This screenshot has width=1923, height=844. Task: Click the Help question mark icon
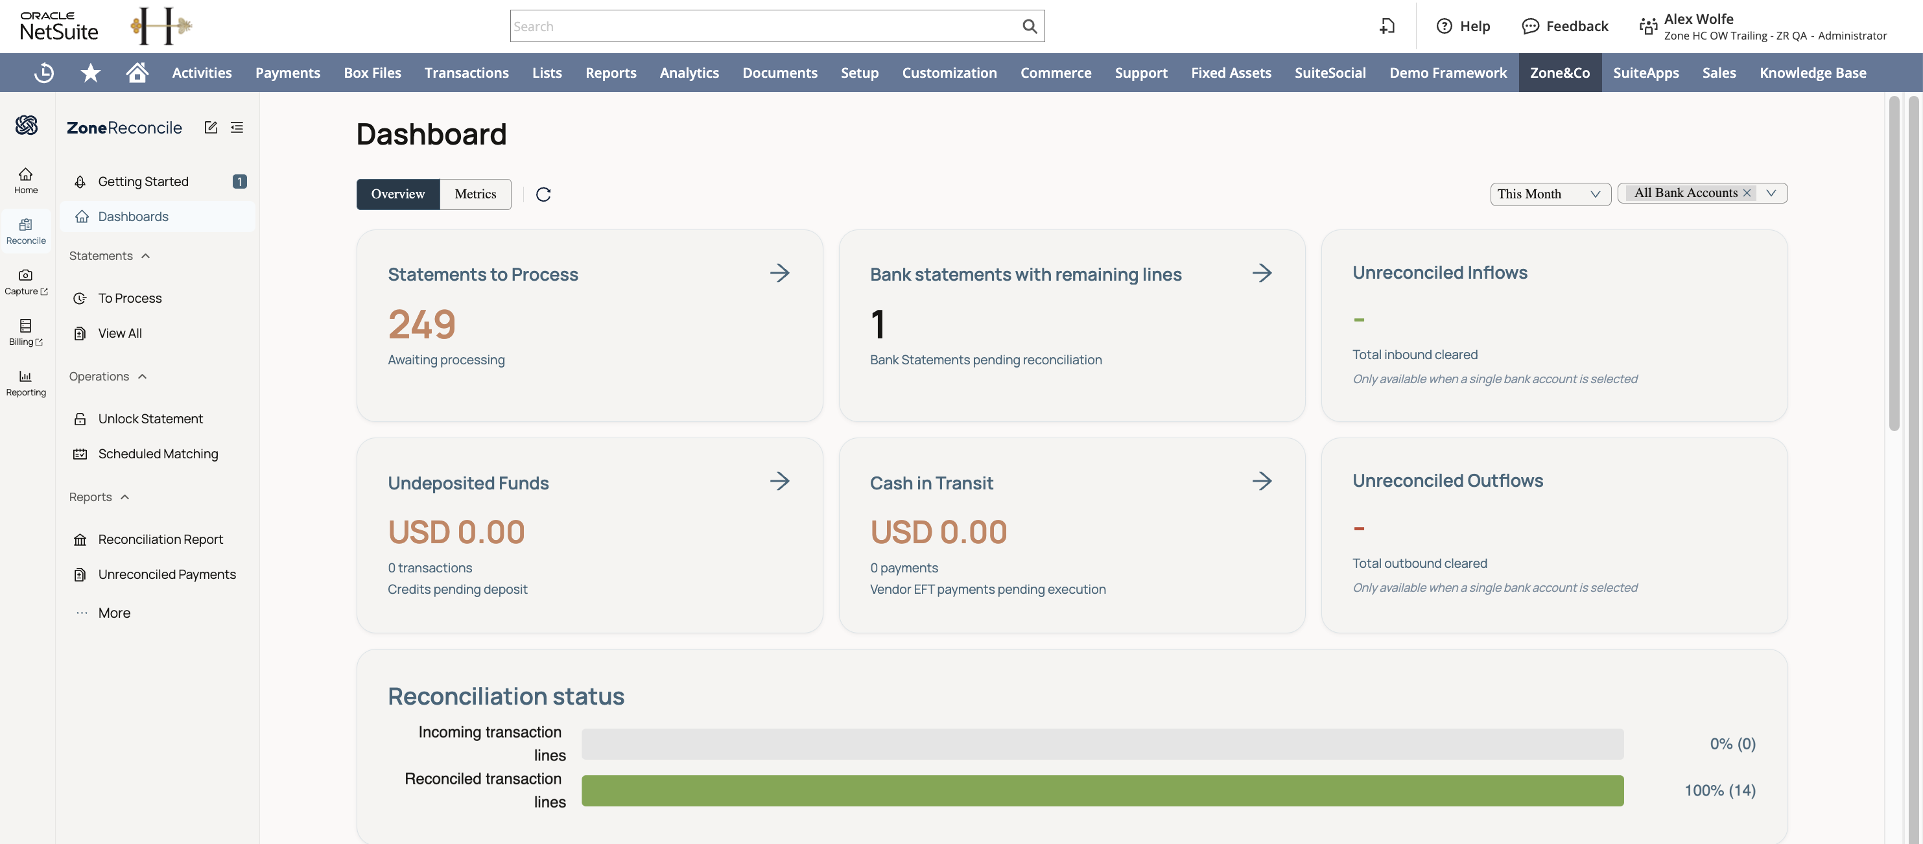point(1445,26)
